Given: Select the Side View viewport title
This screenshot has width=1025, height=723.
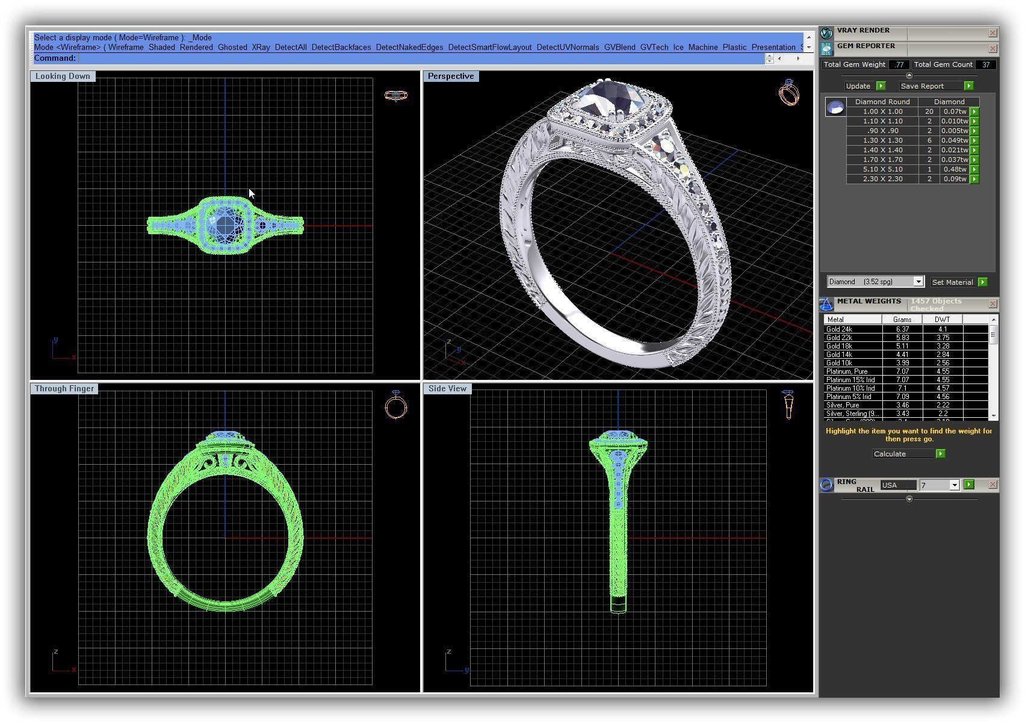Looking at the screenshot, I should click(447, 388).
